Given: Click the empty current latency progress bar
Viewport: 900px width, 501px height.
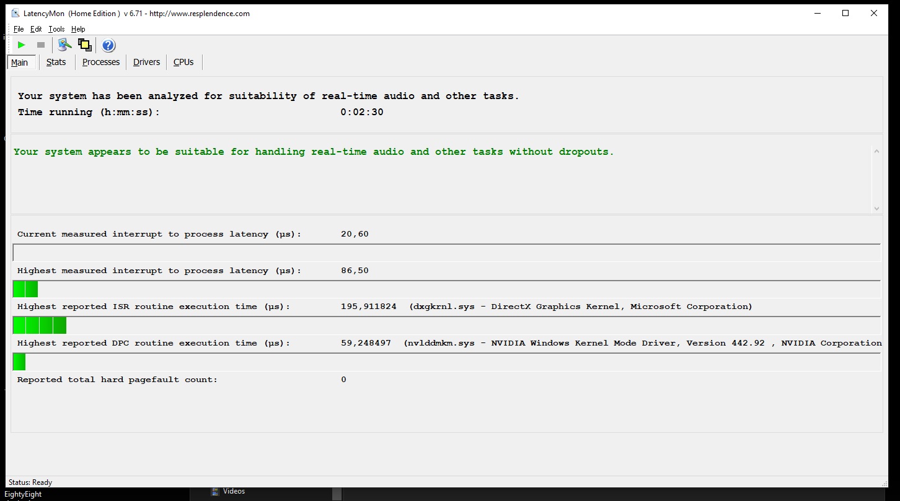Looking at the screenshot, I should click(446, 253).
